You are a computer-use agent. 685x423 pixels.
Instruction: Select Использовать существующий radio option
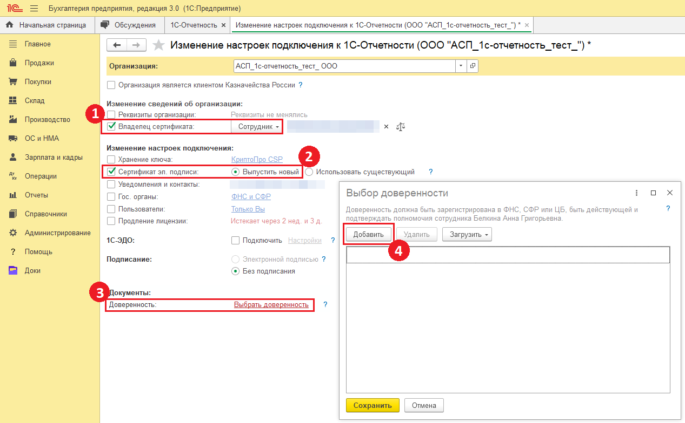tap(309, 172)
